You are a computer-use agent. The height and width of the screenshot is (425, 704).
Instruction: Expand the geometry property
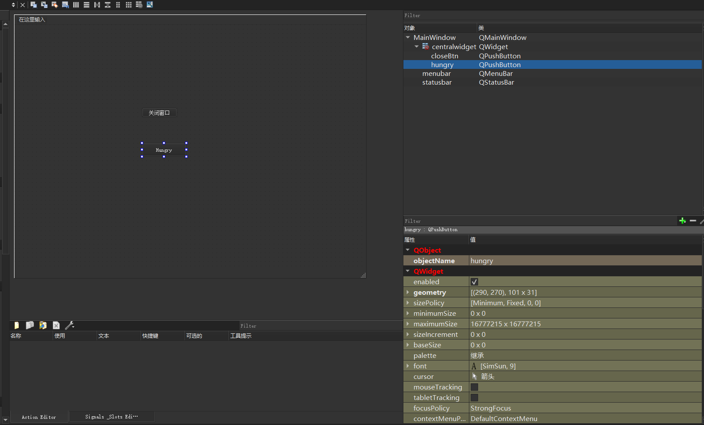coord(407,292)
